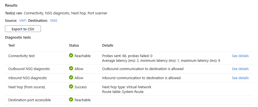The width and height of the screenshot is (258, 107).
Task: Open the VM1 source link
Action: coord(23,21)
